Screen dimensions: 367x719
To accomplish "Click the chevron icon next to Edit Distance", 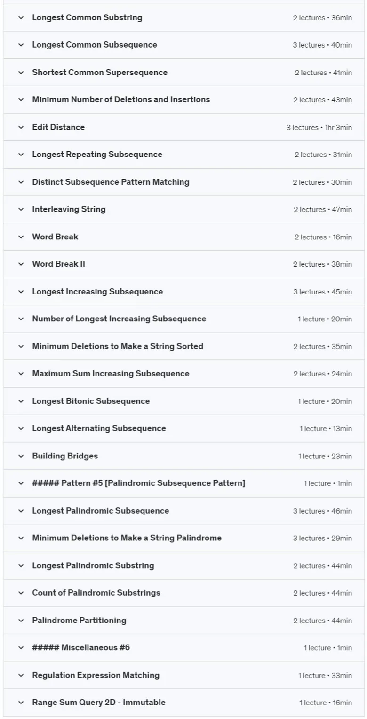I will click(x=21, y=127).
